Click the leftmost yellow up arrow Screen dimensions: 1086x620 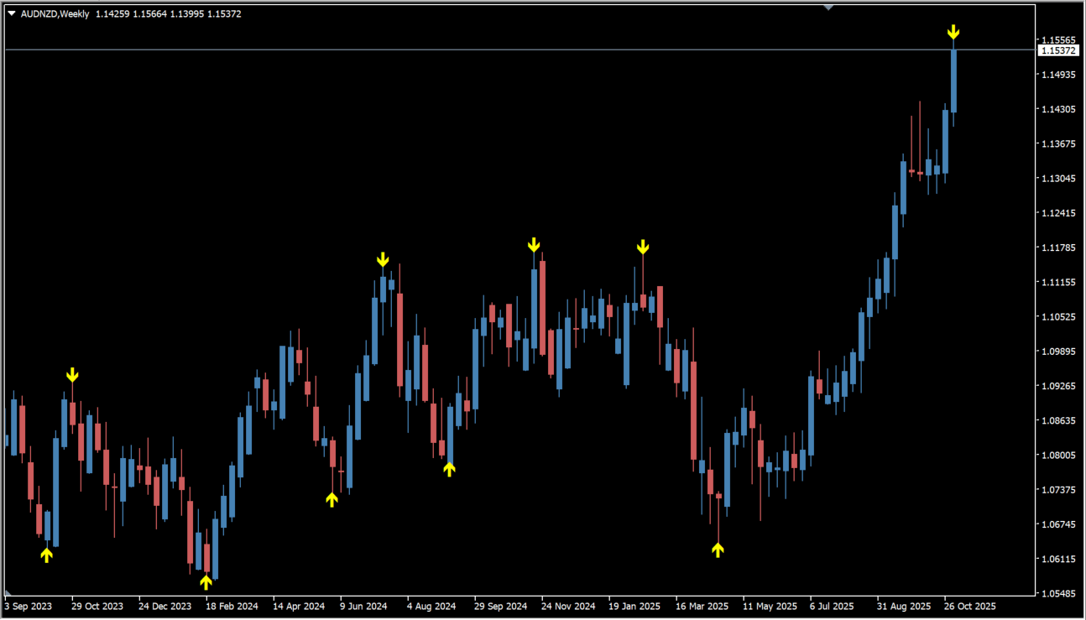click(x=47, y=555)
